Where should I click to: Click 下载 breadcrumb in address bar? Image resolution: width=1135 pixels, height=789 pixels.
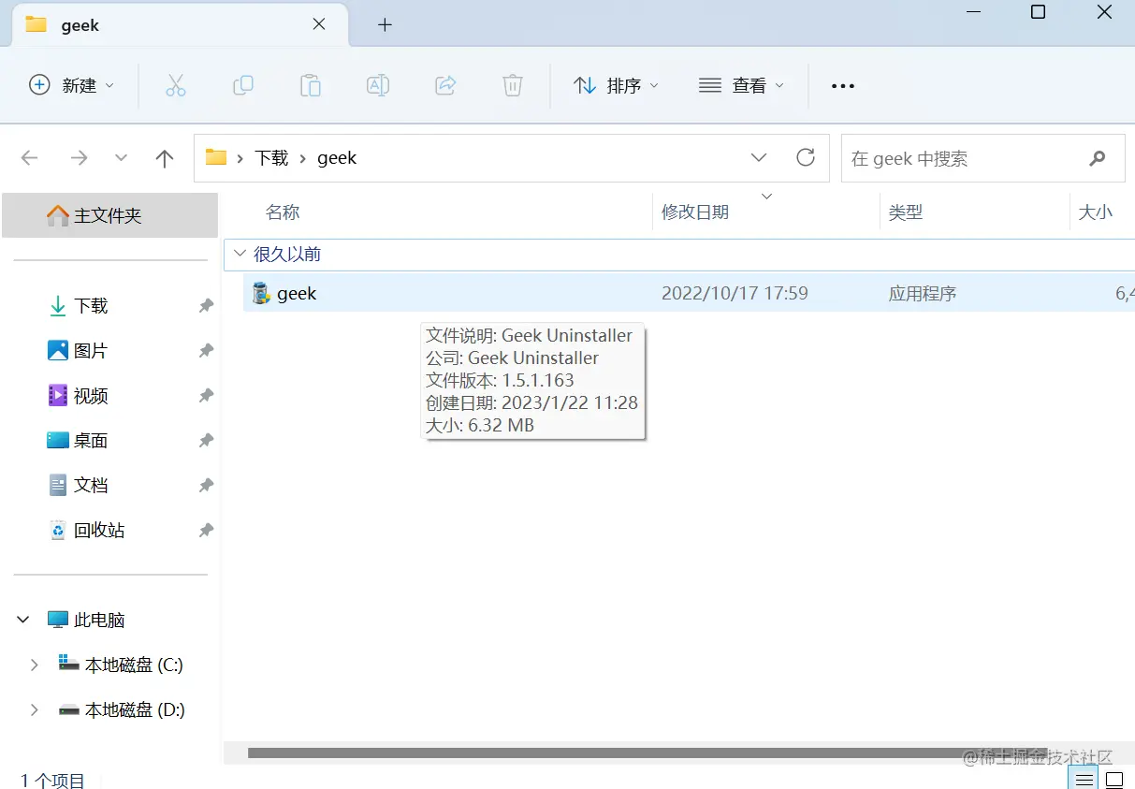coord(271,157)
